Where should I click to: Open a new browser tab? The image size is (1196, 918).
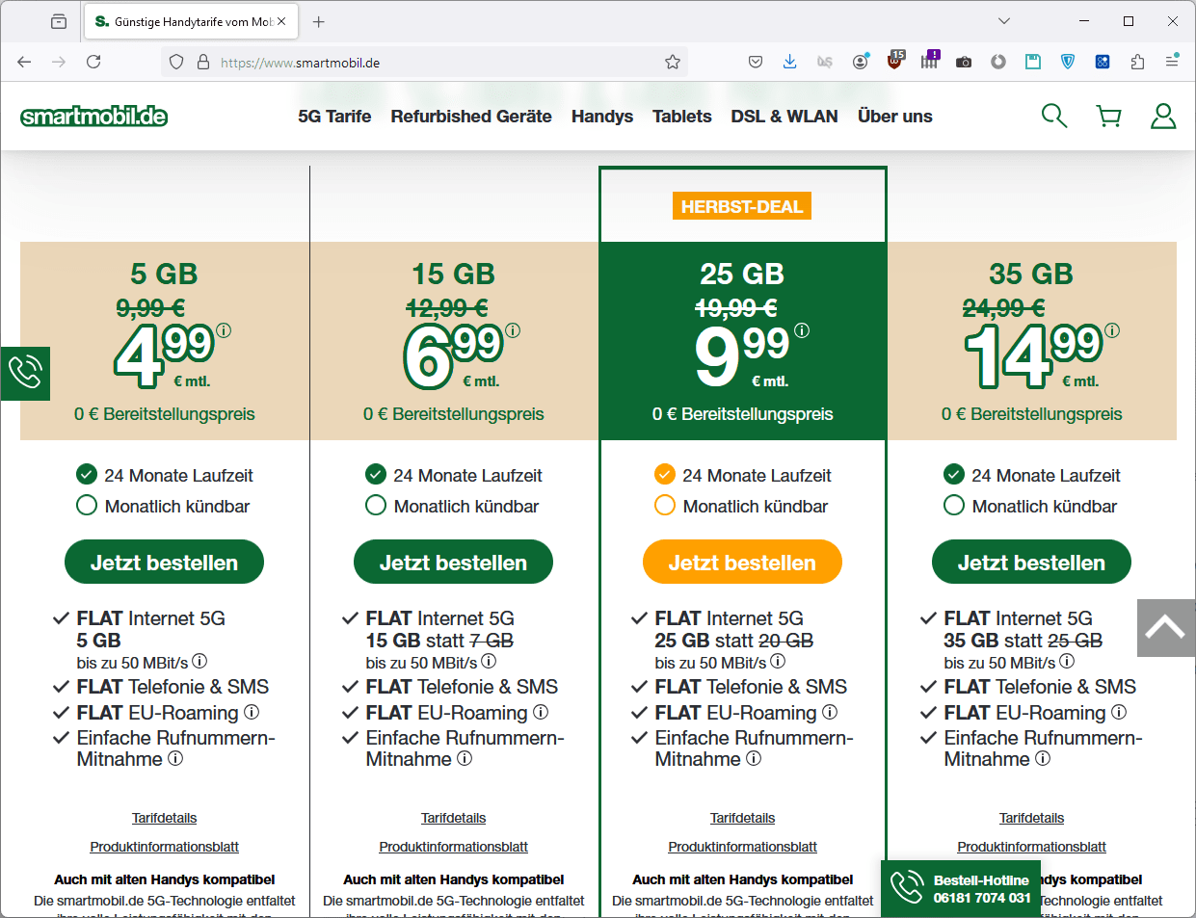319,21
